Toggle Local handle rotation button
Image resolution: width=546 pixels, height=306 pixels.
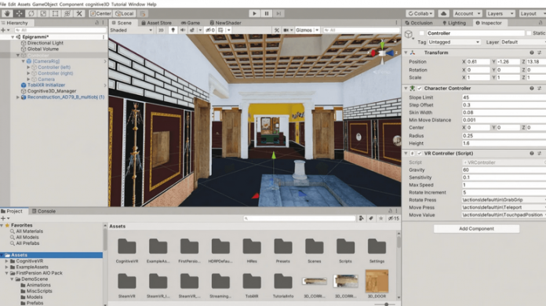124,13
